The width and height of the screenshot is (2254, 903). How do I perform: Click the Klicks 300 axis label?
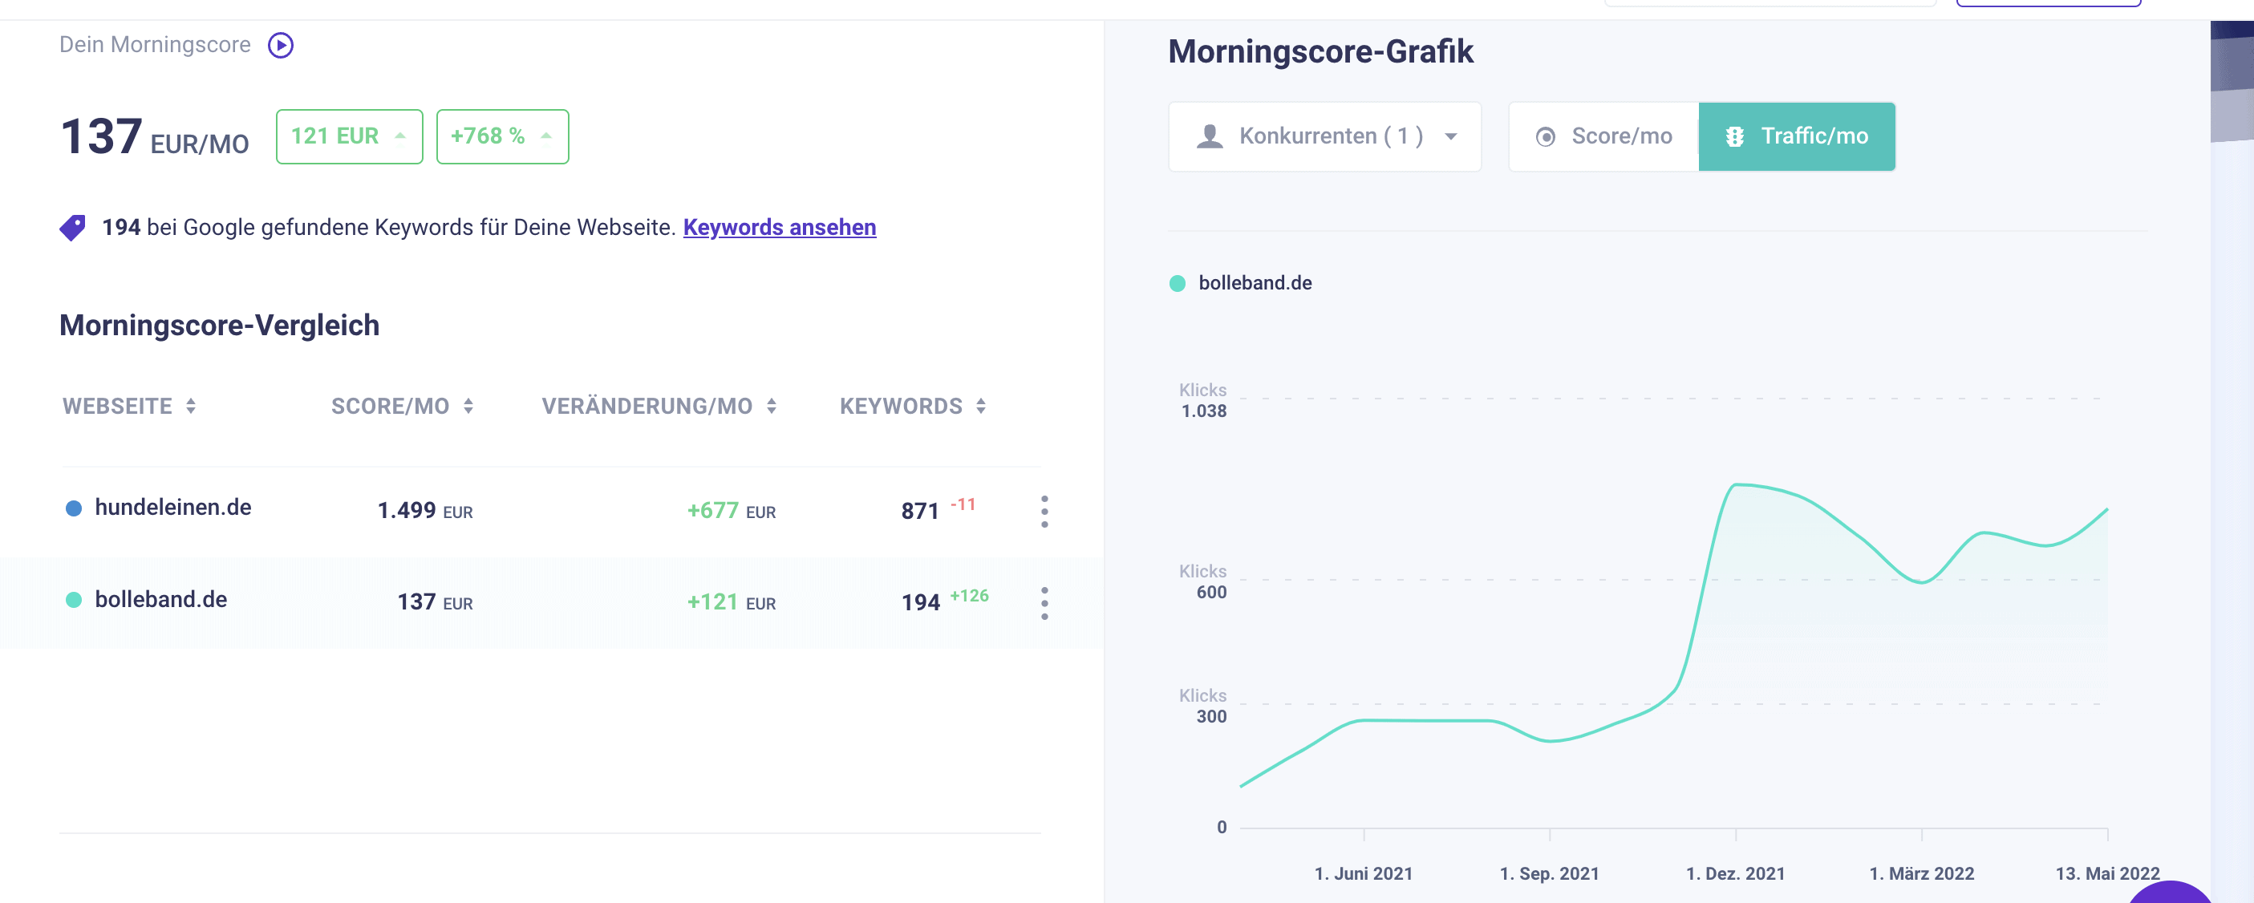coord(1202,705)
